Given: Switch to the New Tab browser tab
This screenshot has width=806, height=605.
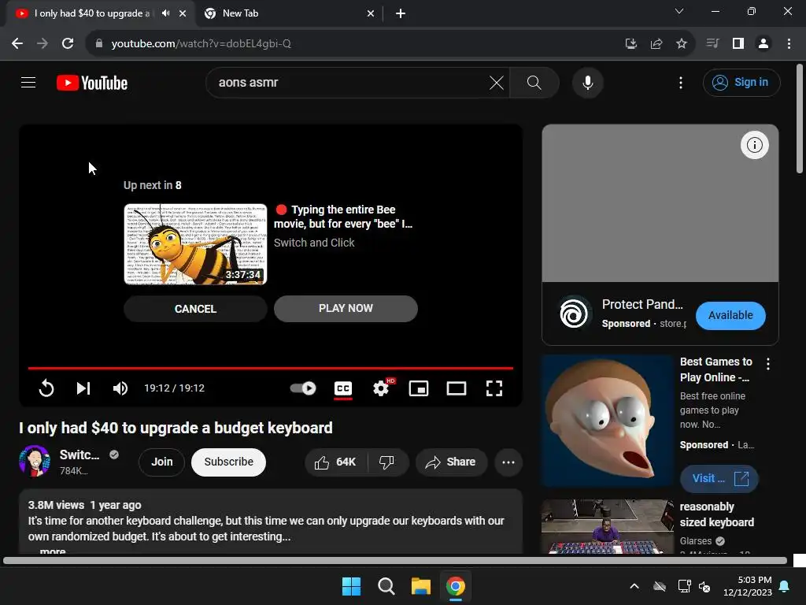Looking at the screenshot, I should pos(290,13).
